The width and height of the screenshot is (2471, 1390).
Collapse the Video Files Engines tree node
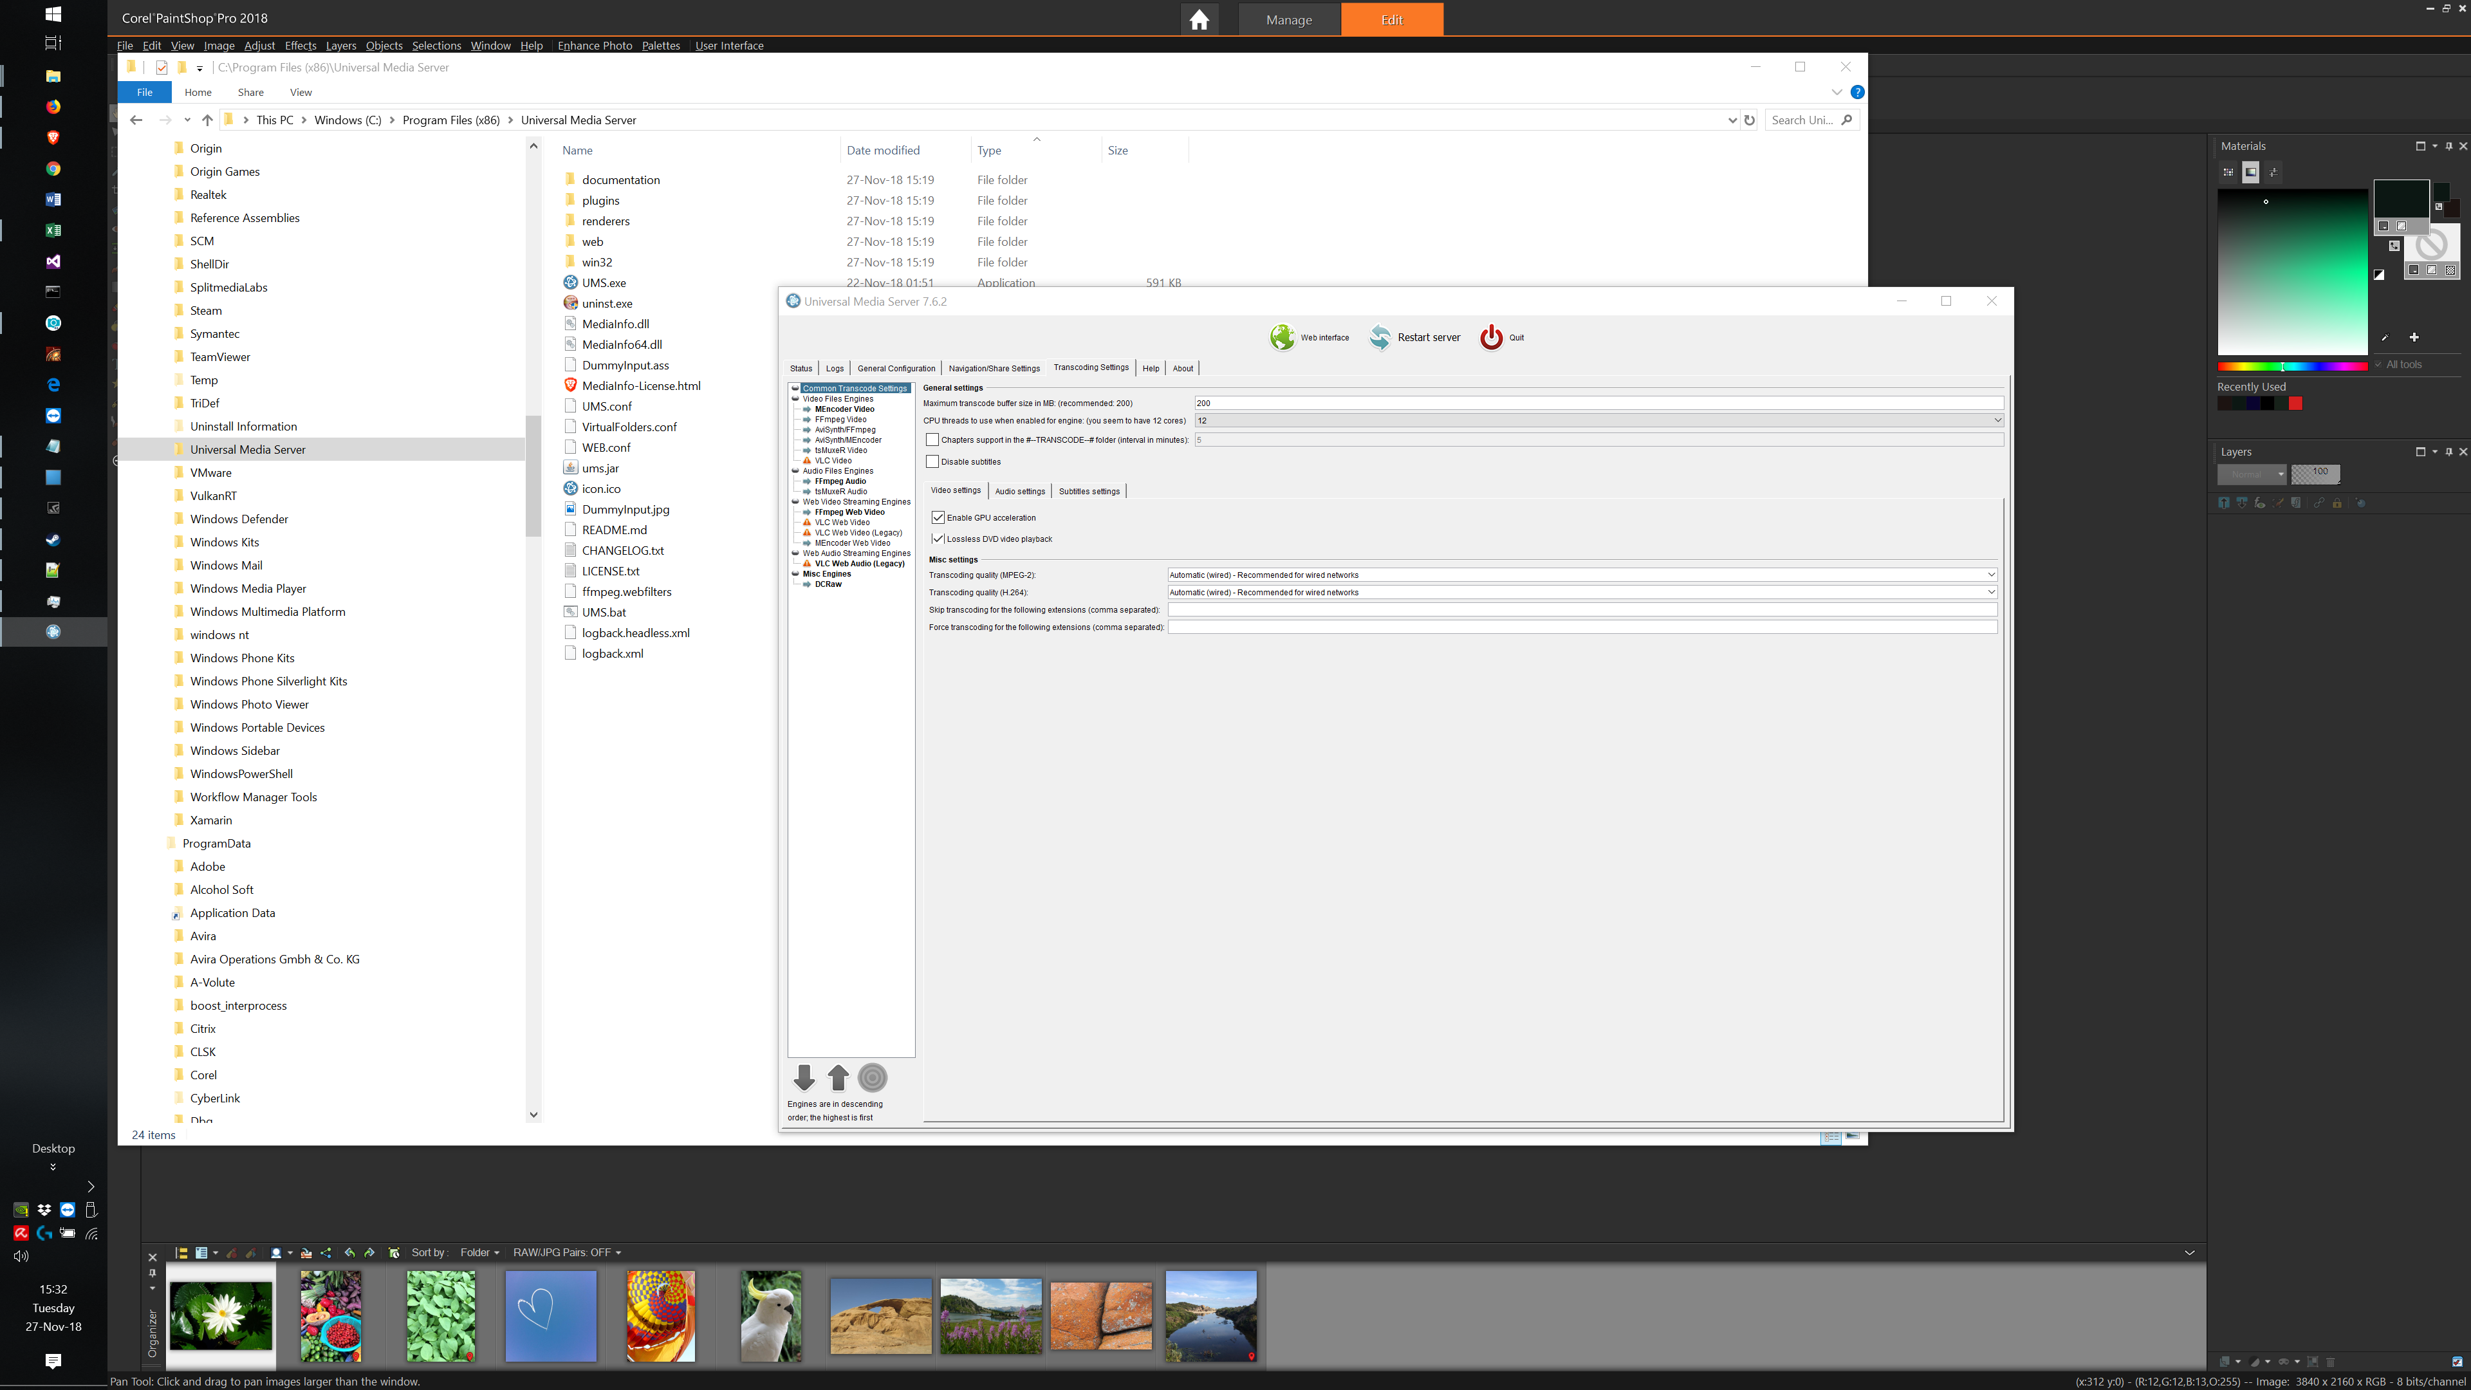pos(795,399)
